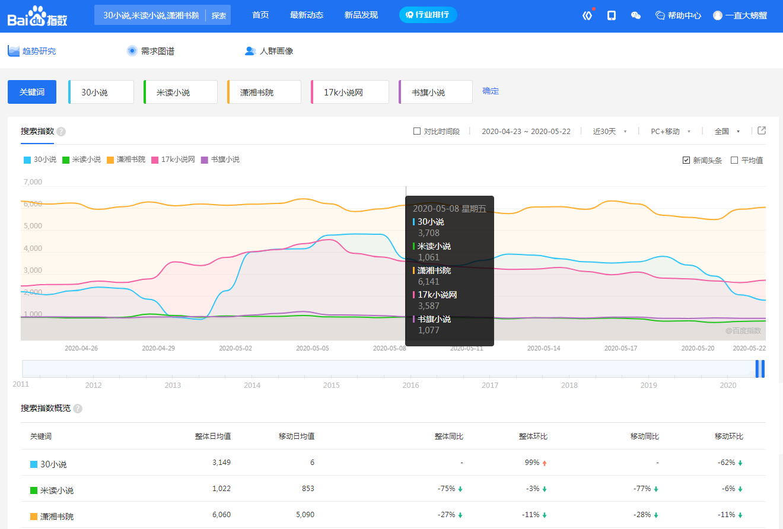Viewport: 783px width, 529px height.
Task: Click the 移动环比 column header
Action: pyautogui.click(x=729, y=436)
